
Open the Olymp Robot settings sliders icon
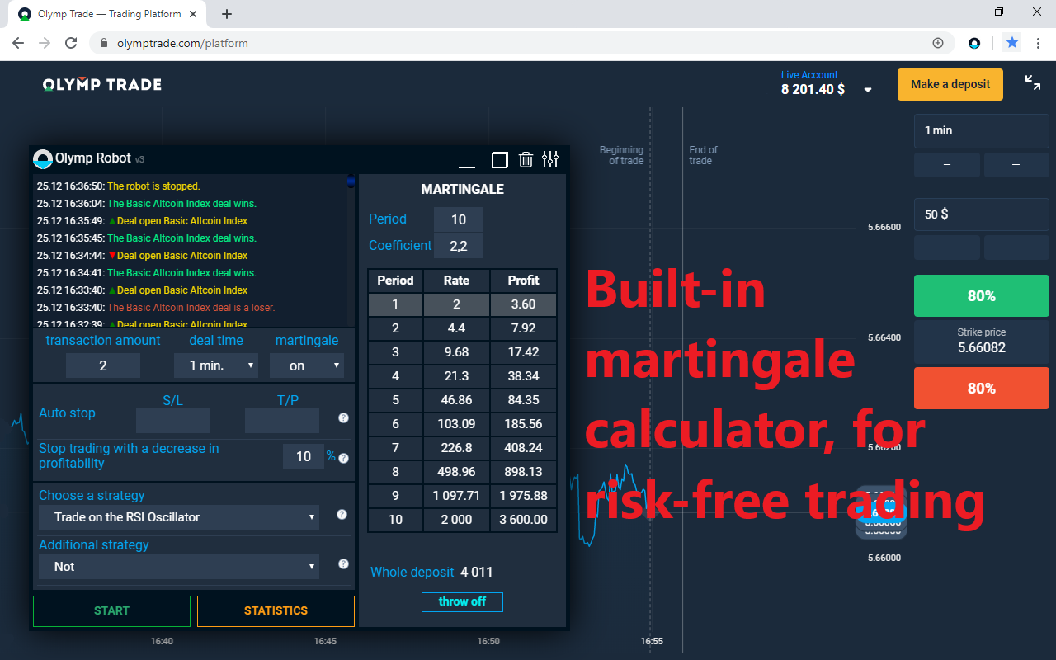tap(550, 159)
